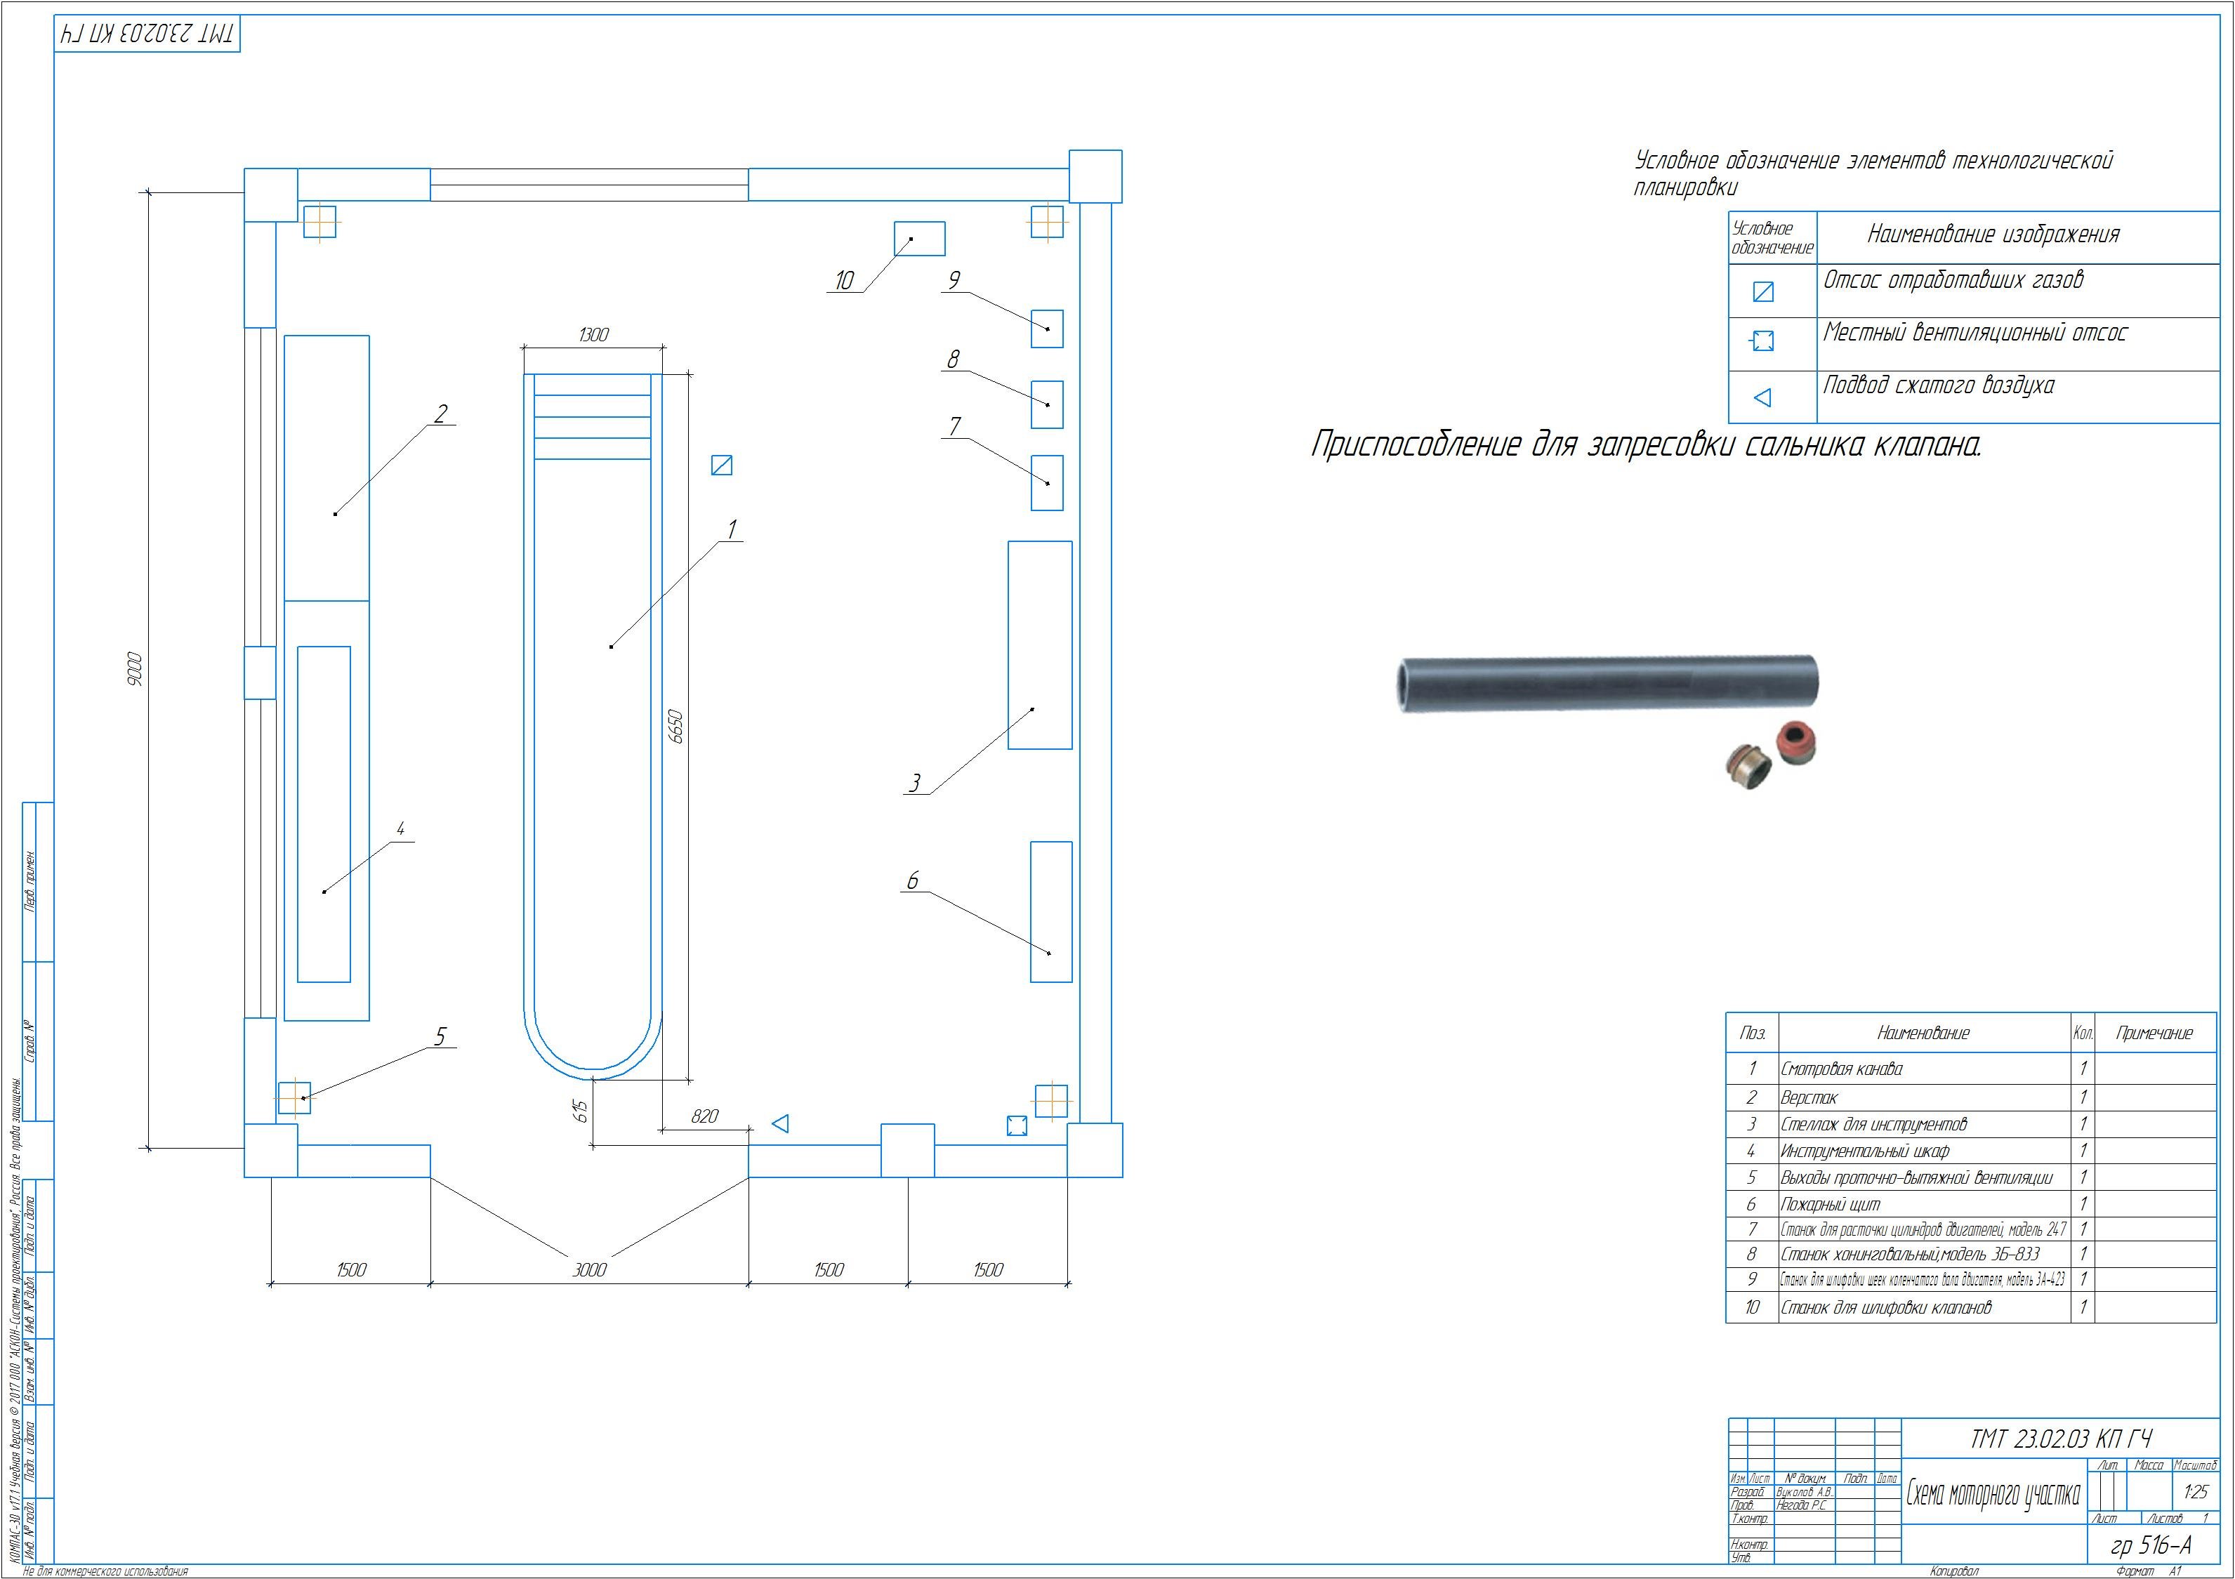This screenshot has height=1579, width=2235.
Task: Click the 'Смотровая канава' row in the parts list
Action: (1841, 1069)
